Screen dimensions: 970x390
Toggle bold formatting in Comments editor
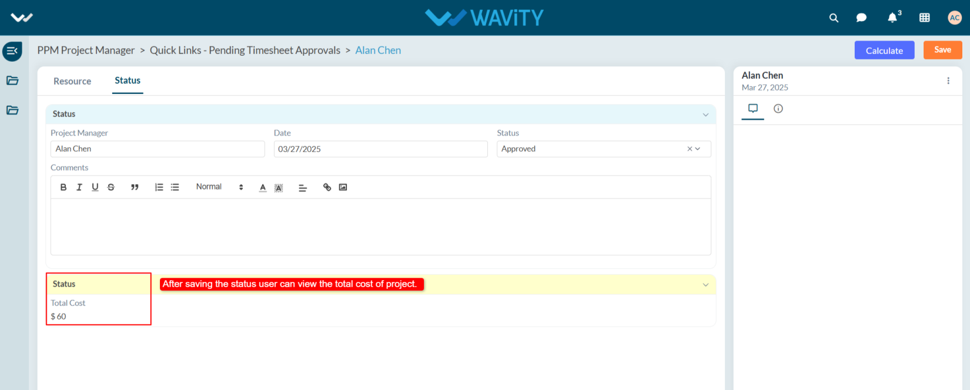click(x=63, y=187)
